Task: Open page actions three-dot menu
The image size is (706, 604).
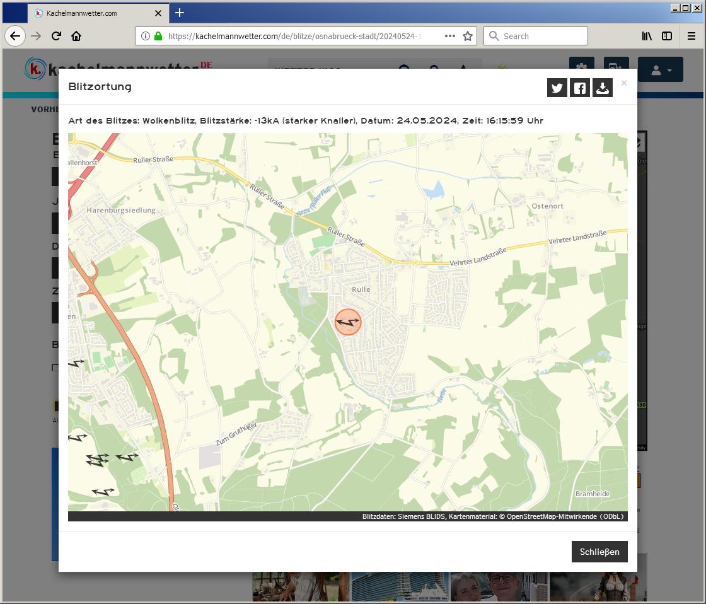Action: pos(450,36)
